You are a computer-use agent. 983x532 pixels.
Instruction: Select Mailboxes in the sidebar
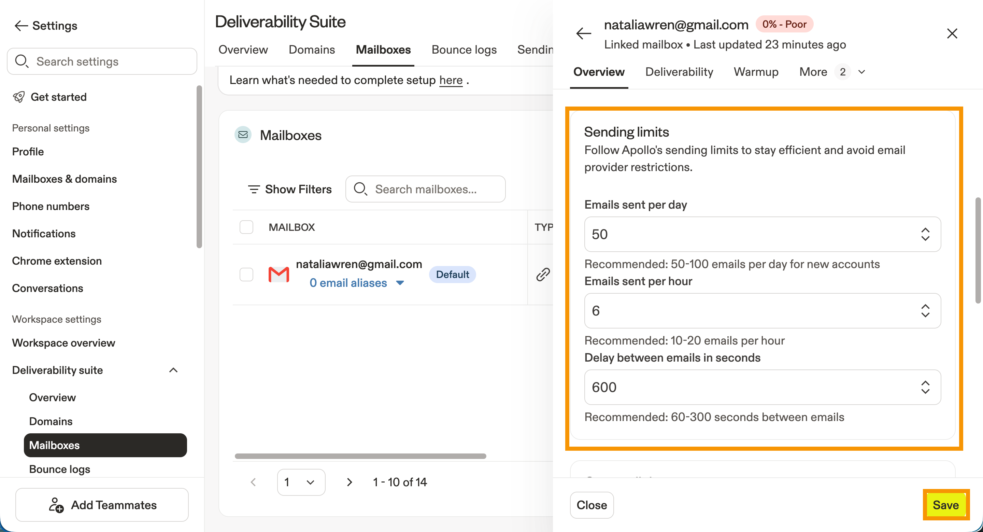105,445
